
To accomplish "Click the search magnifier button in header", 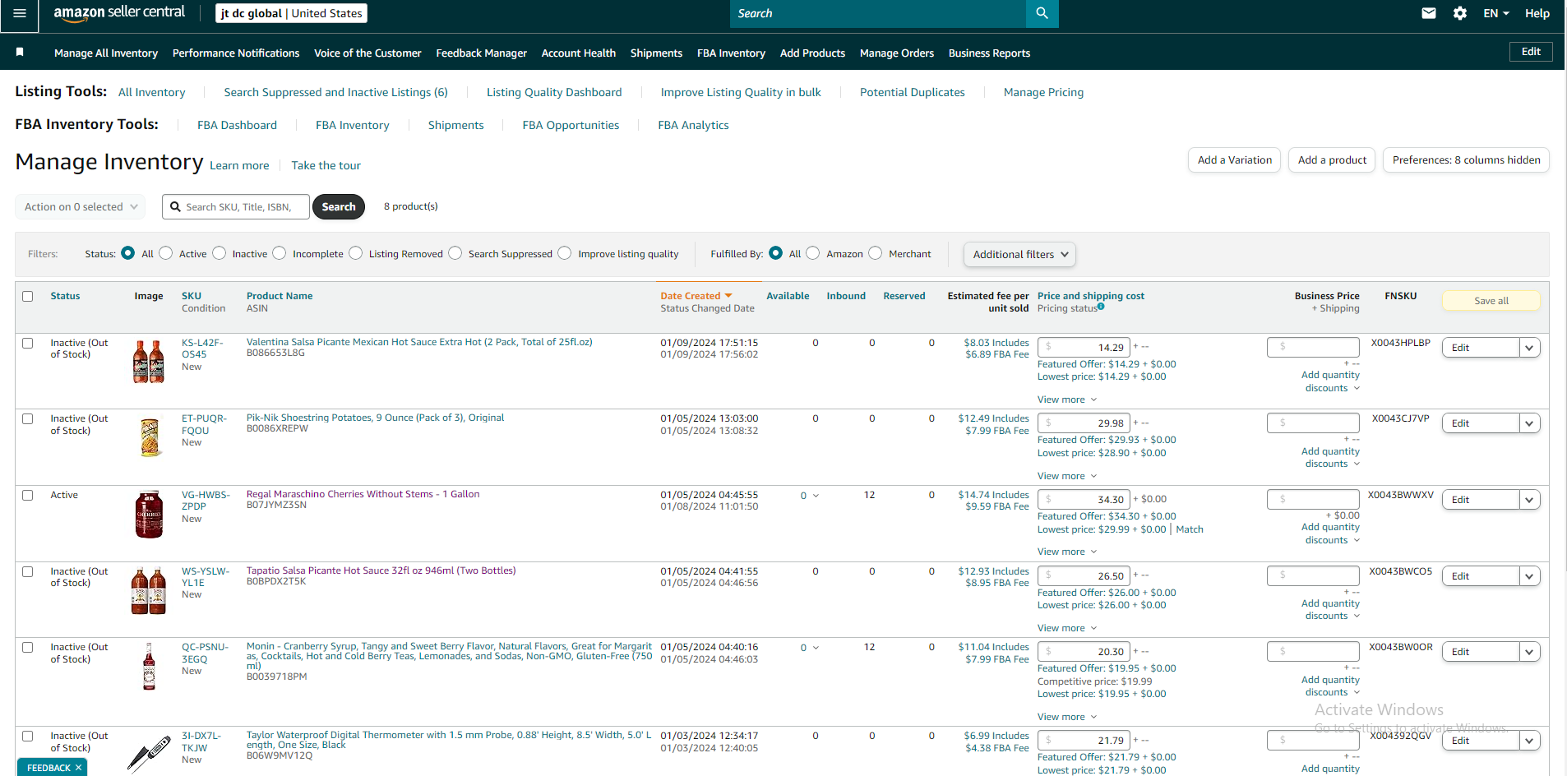I will [x=1042, y=13].
